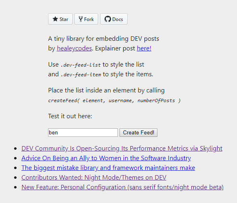Click the .dev-feed-list code text
Viewport: 237px width, 203px height.
pos(81,65)
